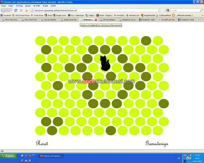204x163 pixels.
Task: Switch to the 'çok hoş katlama' tab
Action: [108, 20]
